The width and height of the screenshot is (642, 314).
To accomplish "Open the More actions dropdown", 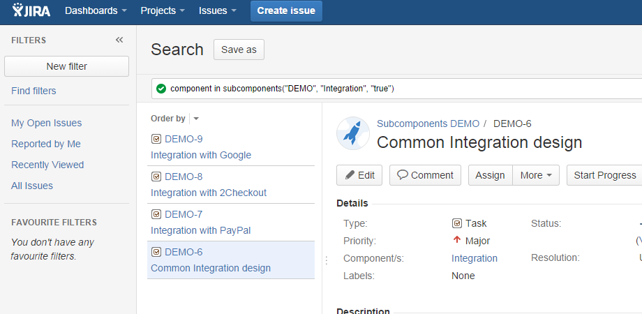I will (535, 175).
